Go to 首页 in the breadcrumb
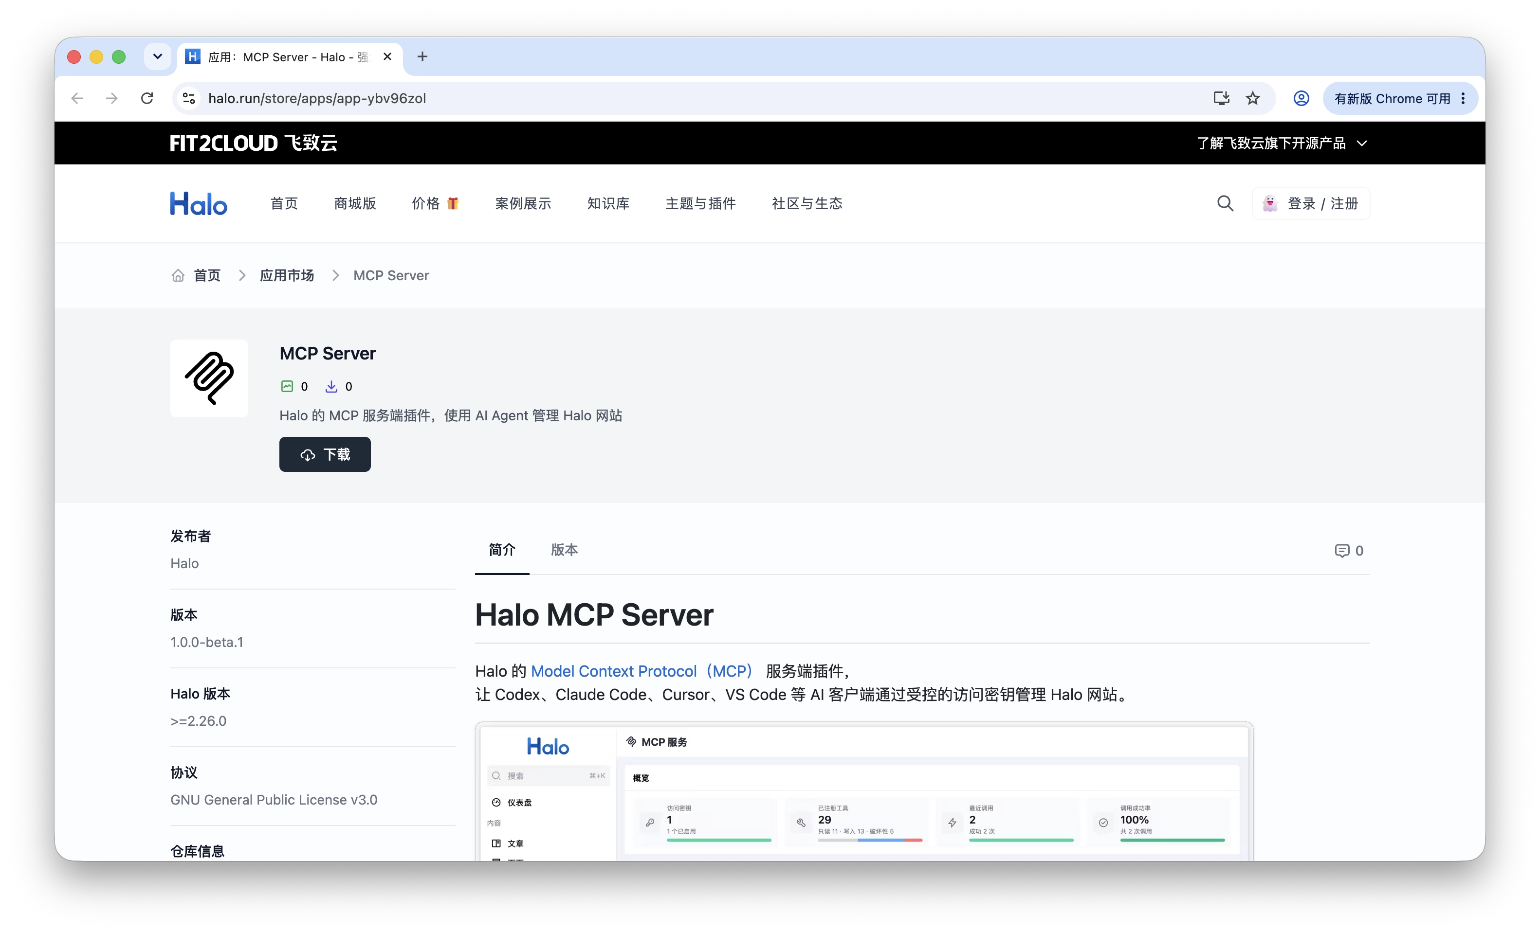This screenshot has width=1540, height=933. click(x=207, y=275)
